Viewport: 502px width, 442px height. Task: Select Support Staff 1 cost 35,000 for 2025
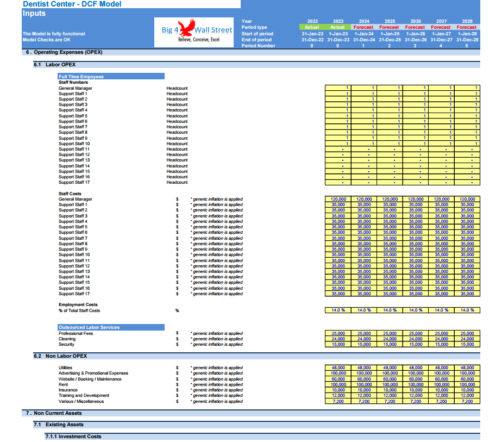pos(390,204)
